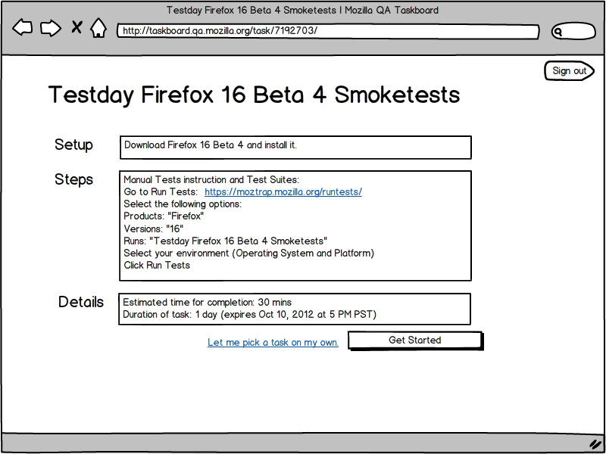Click the 'Steps' section label
606x454 pixels.
[x=73, y=179]
